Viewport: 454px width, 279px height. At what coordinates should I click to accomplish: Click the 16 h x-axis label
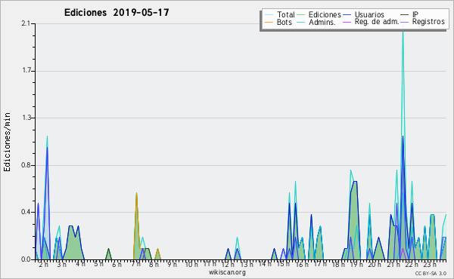(302, 265)
